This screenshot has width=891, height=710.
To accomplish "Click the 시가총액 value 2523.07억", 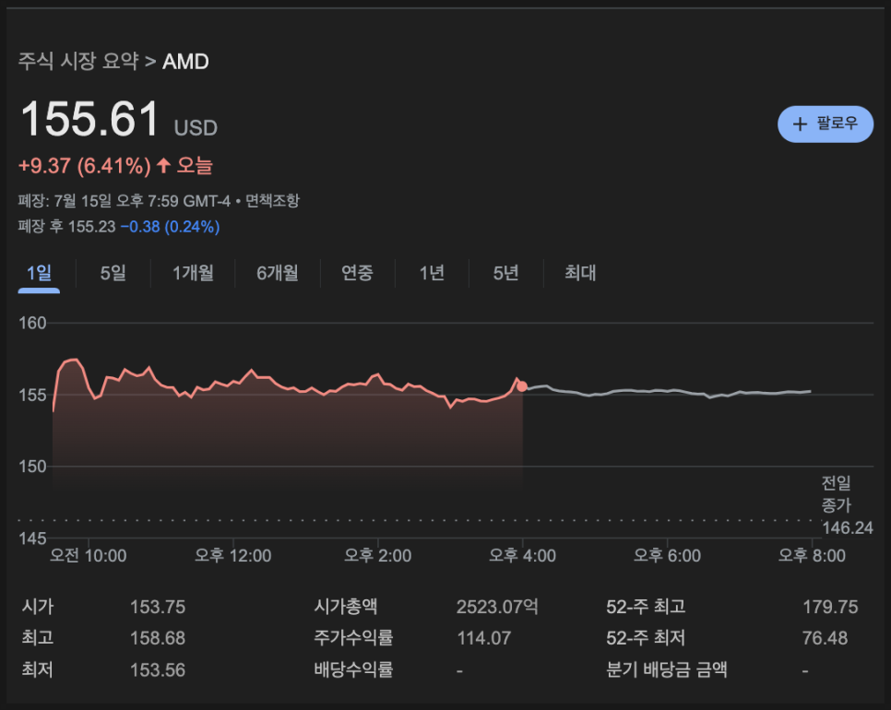I will (497, 607).
